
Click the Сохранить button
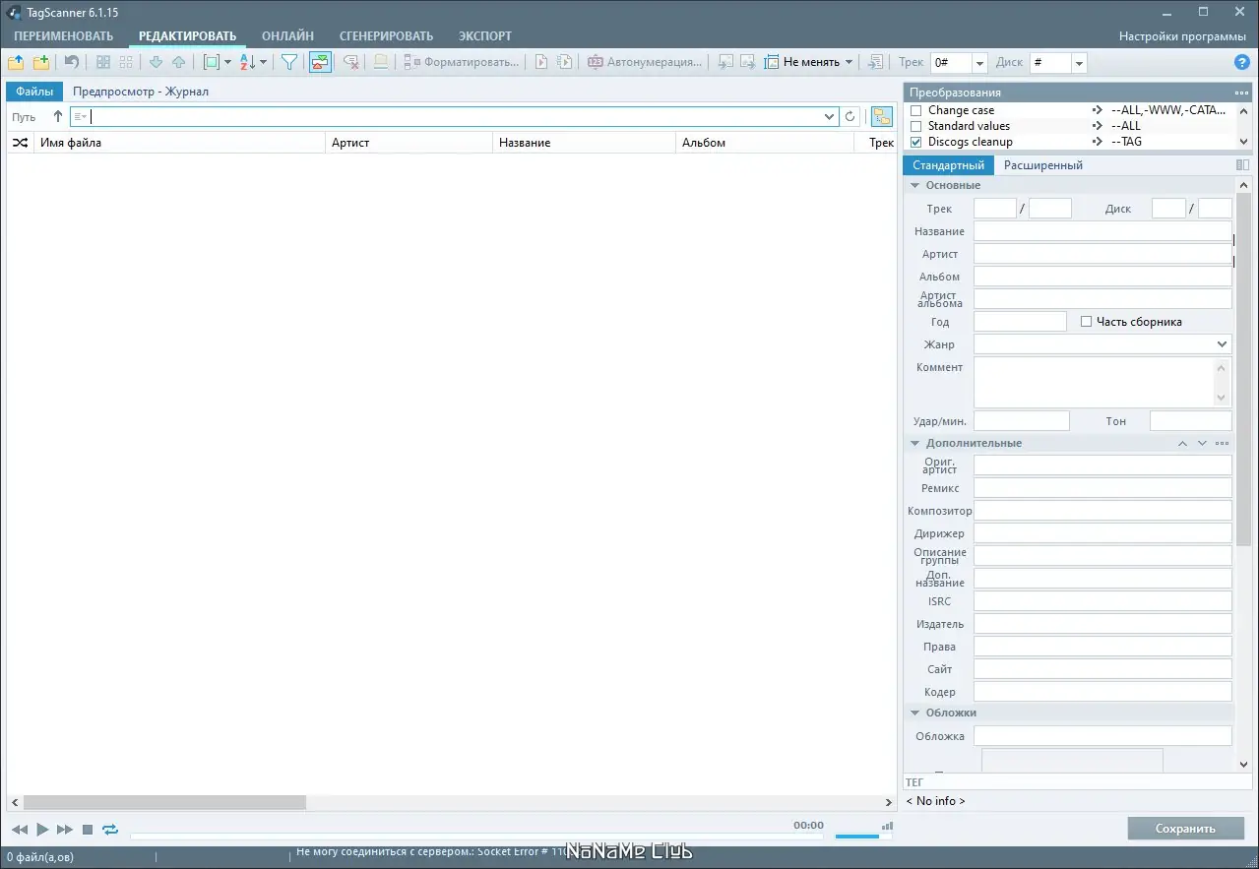tap(1185, 828)
